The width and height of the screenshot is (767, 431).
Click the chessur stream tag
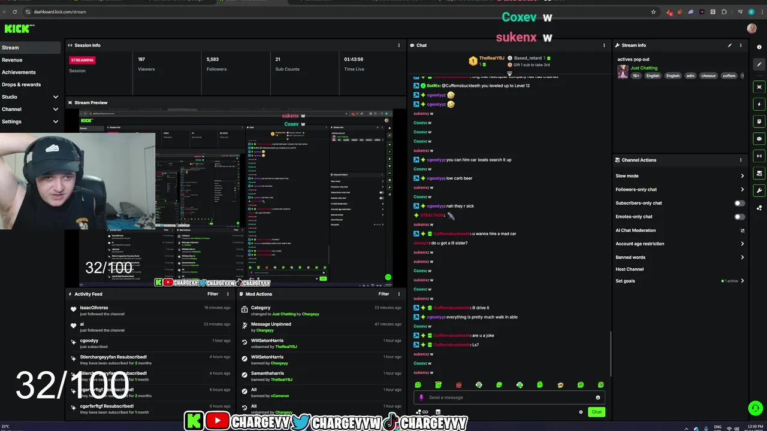pos(709,76)
